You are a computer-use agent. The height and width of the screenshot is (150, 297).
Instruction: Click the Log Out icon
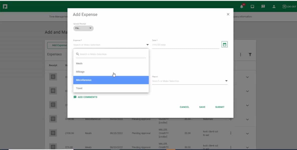tap(284, 6)
